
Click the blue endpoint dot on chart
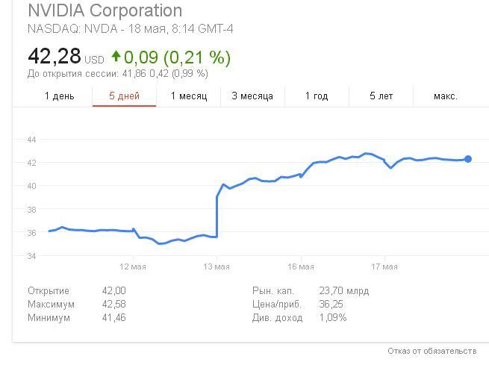point(468,159)
